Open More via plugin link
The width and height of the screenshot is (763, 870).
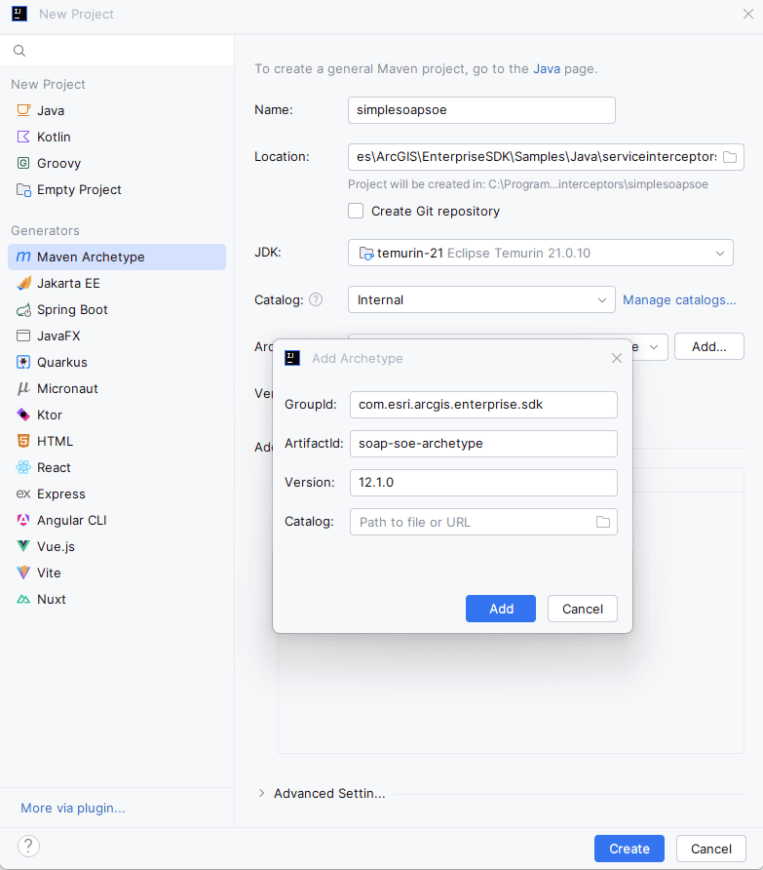(x=73, y=808)
